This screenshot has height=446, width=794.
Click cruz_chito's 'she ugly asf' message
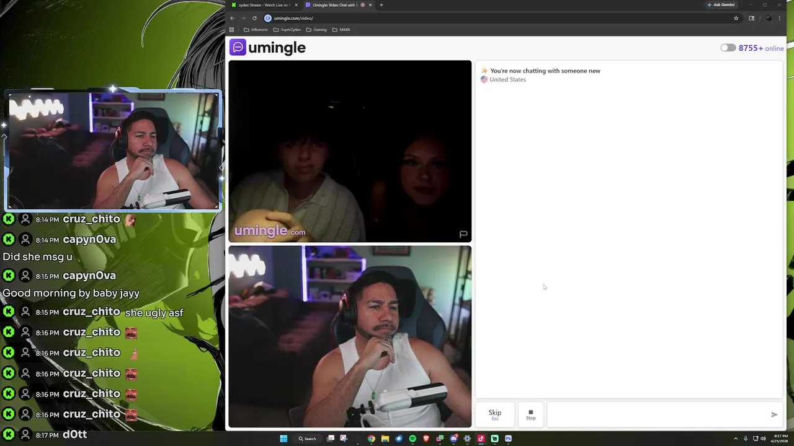pos(154,313)
